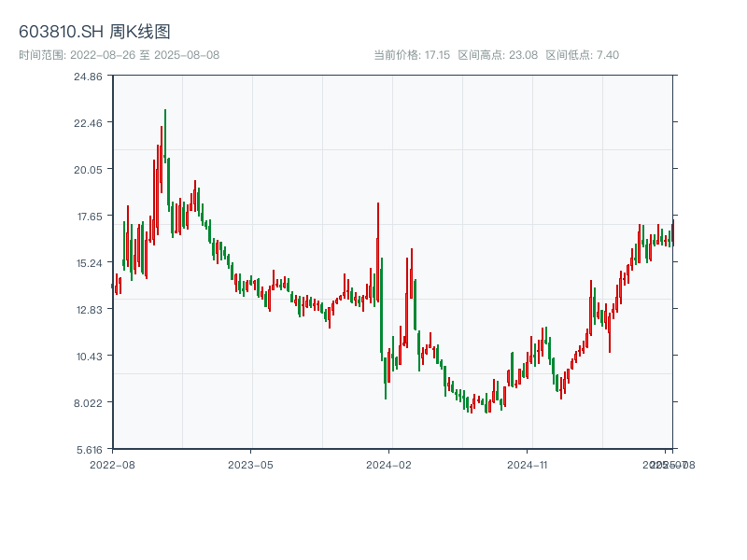Click the 24.86 y-axis label
This screenshot has width=747, height=560.
point(88,77)
